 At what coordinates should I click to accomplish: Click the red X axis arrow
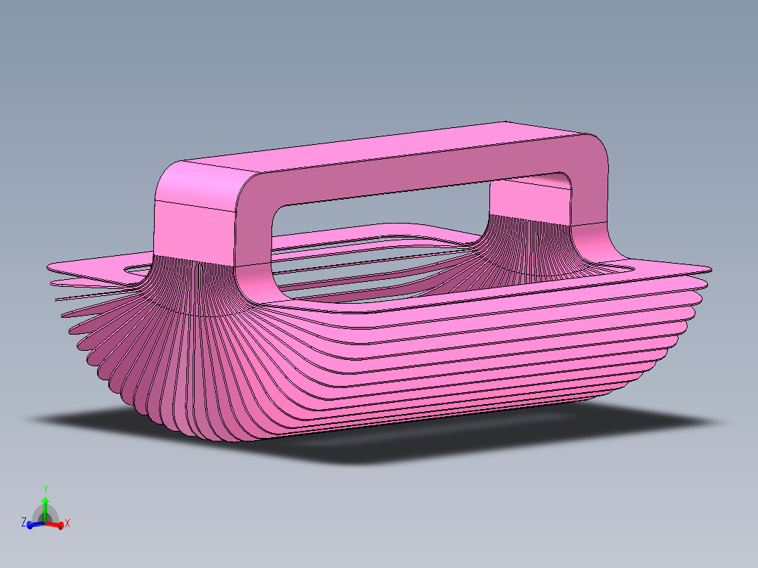point(54,524)
